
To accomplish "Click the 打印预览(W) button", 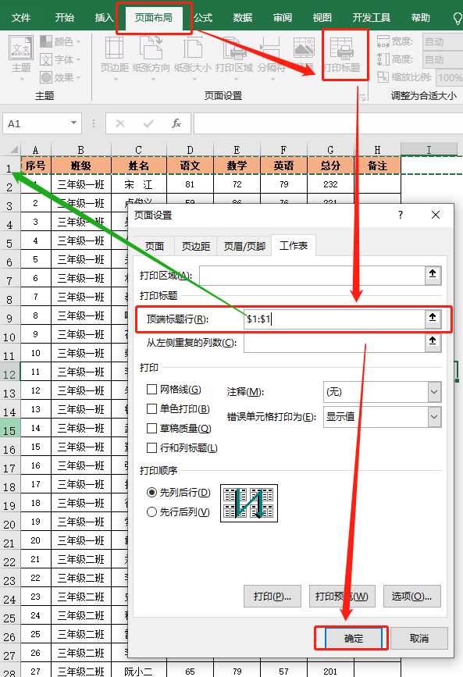I will click(x=342, y=597).
